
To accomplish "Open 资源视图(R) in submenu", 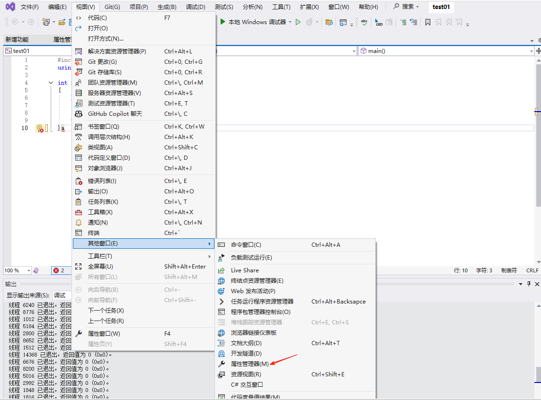I will (x=295, y=374).
